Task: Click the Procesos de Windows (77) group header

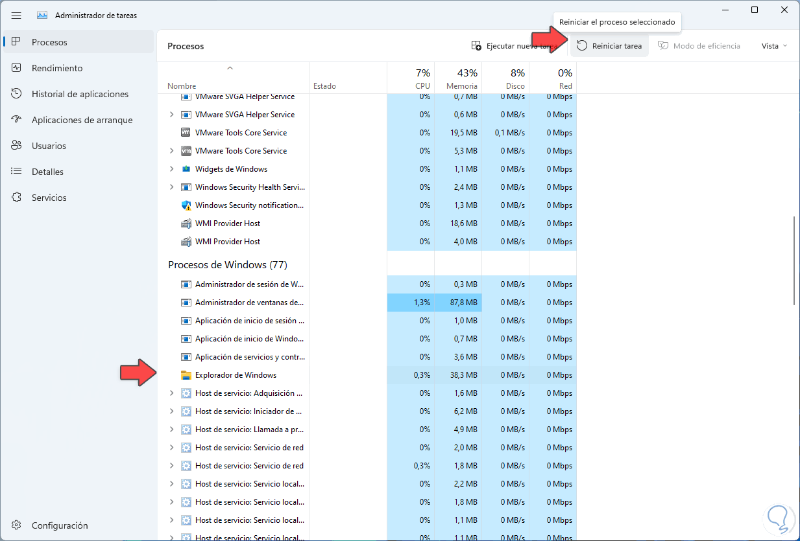Action: tap(228, 265)
